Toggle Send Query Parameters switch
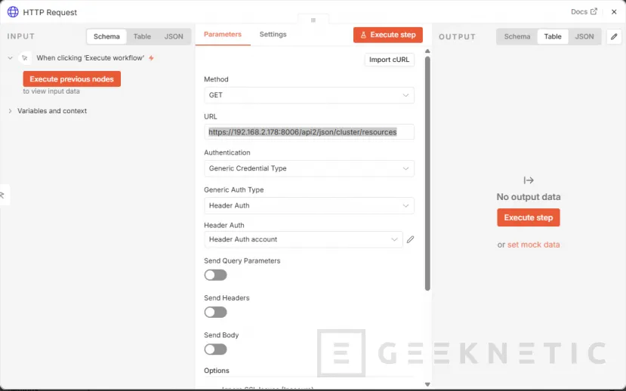 tap(215, 275)
